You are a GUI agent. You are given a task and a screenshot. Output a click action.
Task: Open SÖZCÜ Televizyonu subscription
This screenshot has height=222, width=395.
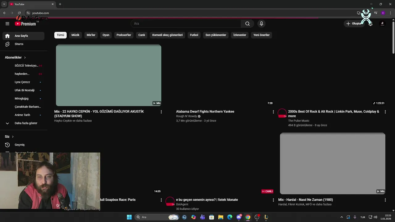23,66
